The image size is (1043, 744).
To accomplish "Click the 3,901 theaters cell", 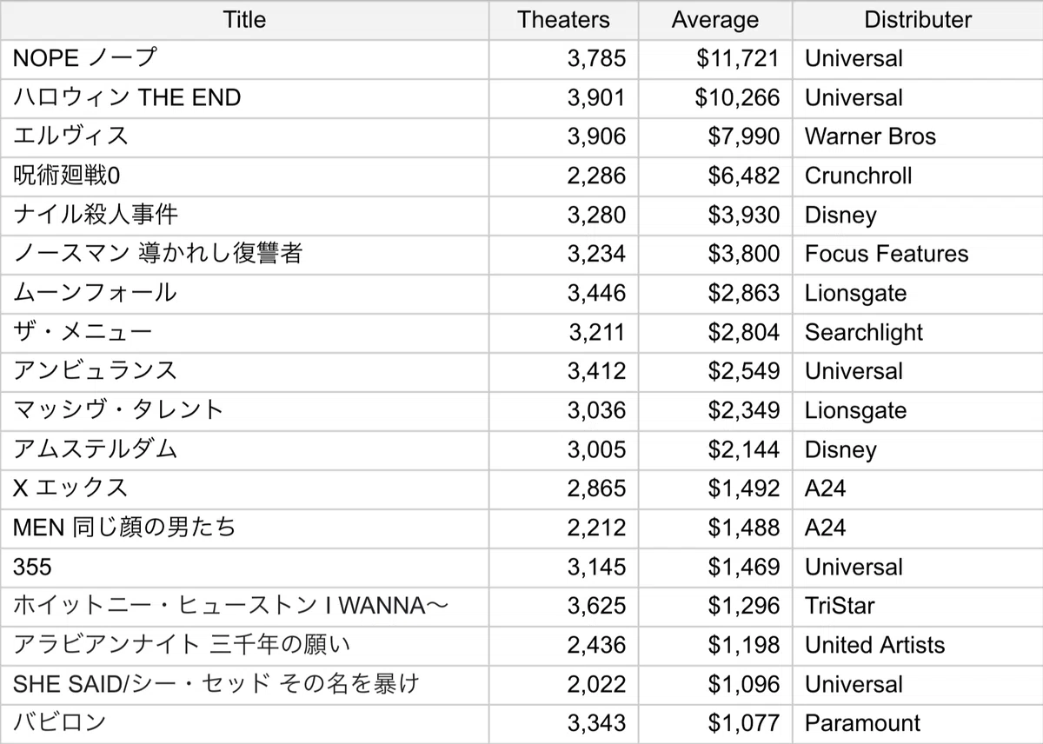I will pos(563,98).
